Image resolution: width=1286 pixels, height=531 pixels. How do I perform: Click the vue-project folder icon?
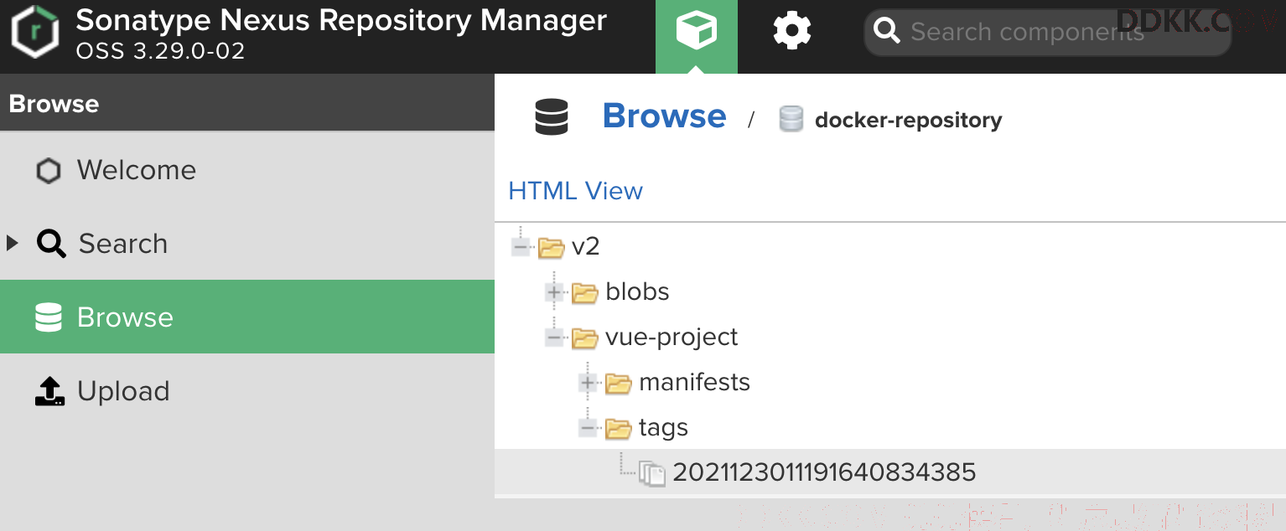coord(584,338)
